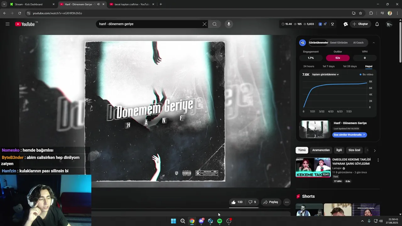Open options for OMEGLEDE KEKEME TAKLİDİ video
Screen dimensions: 402x226
[378, 160]
